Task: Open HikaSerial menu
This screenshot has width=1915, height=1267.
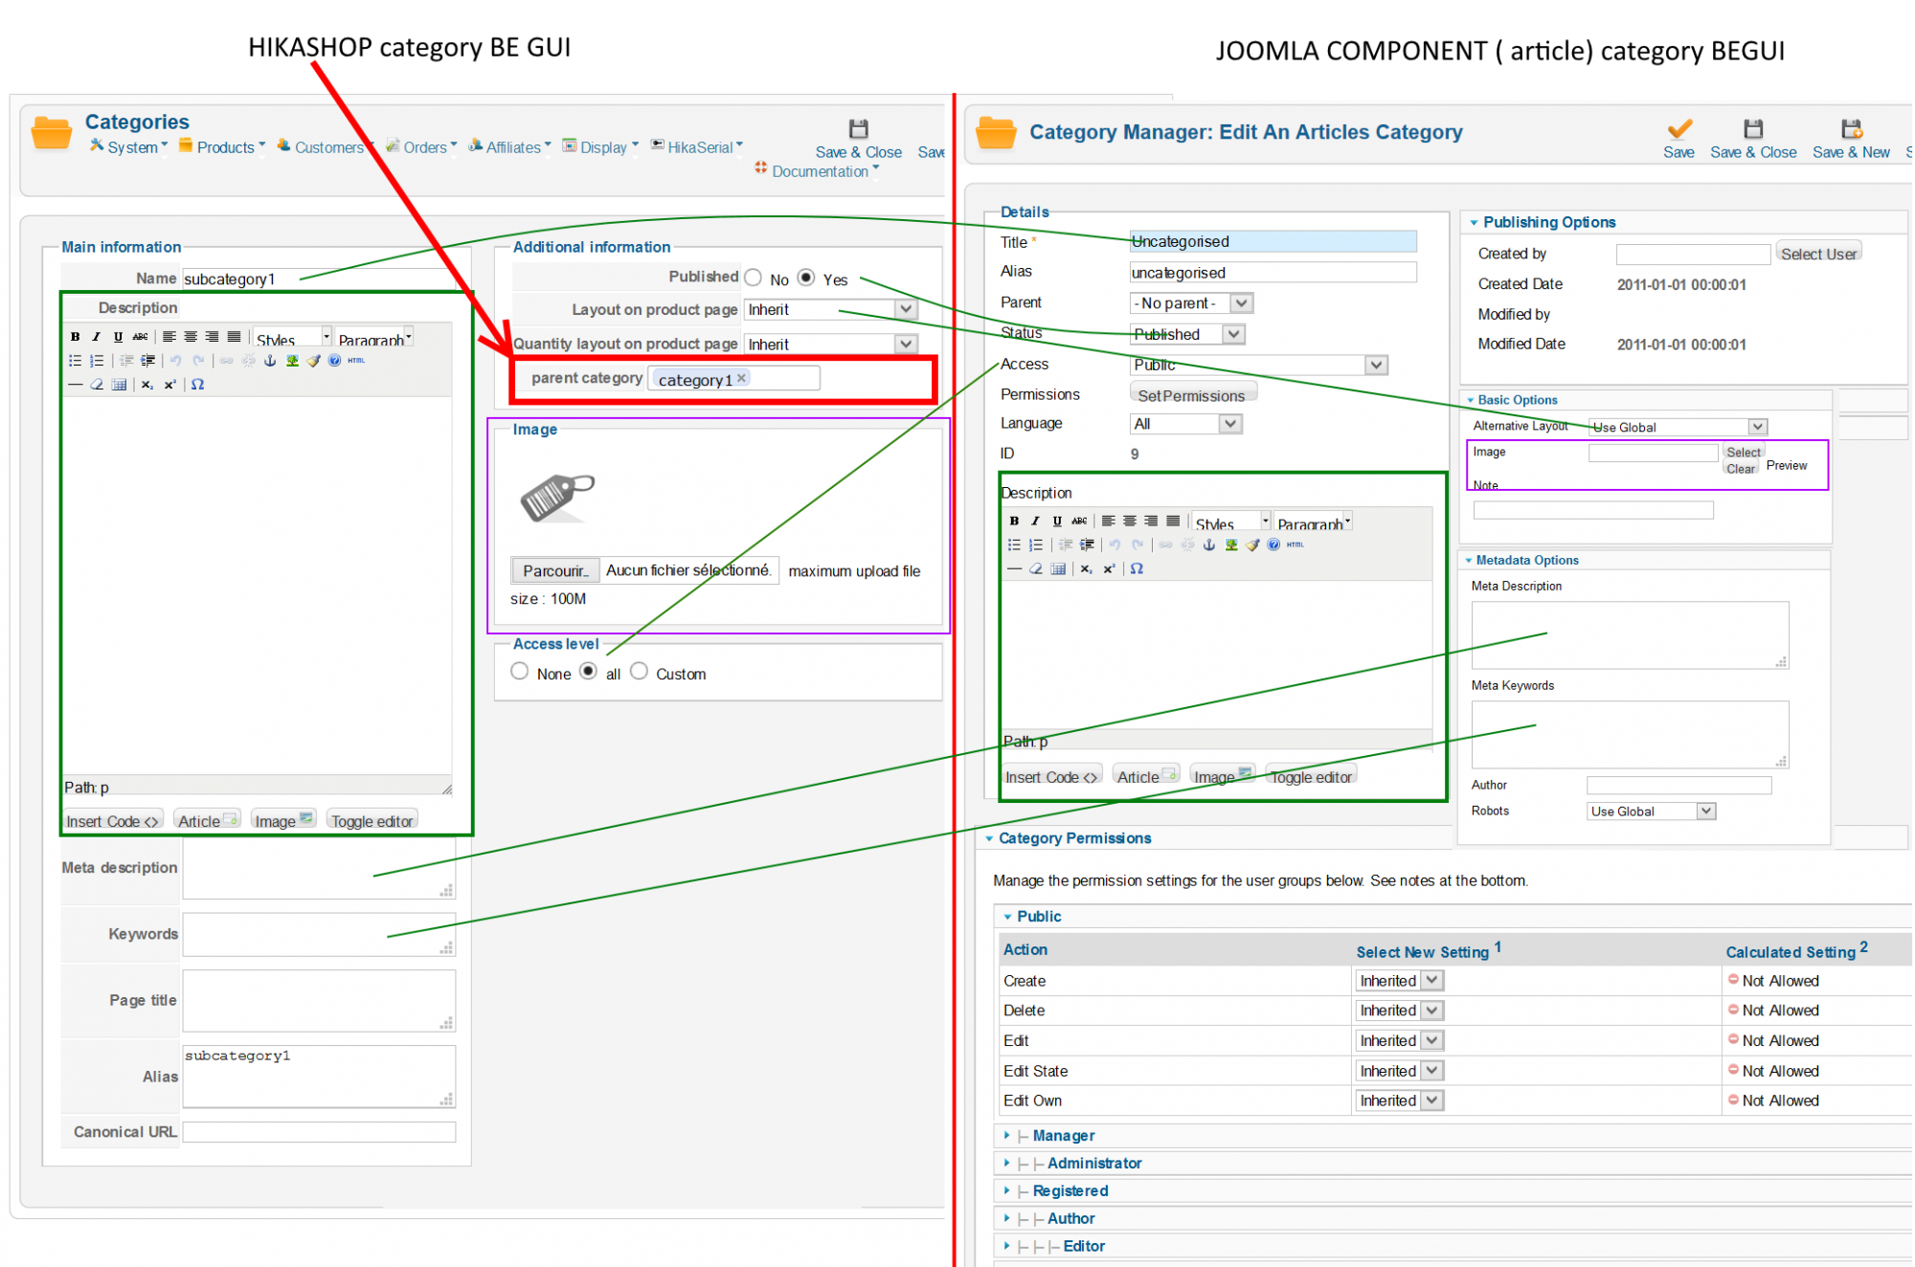Action: [697, 146]
